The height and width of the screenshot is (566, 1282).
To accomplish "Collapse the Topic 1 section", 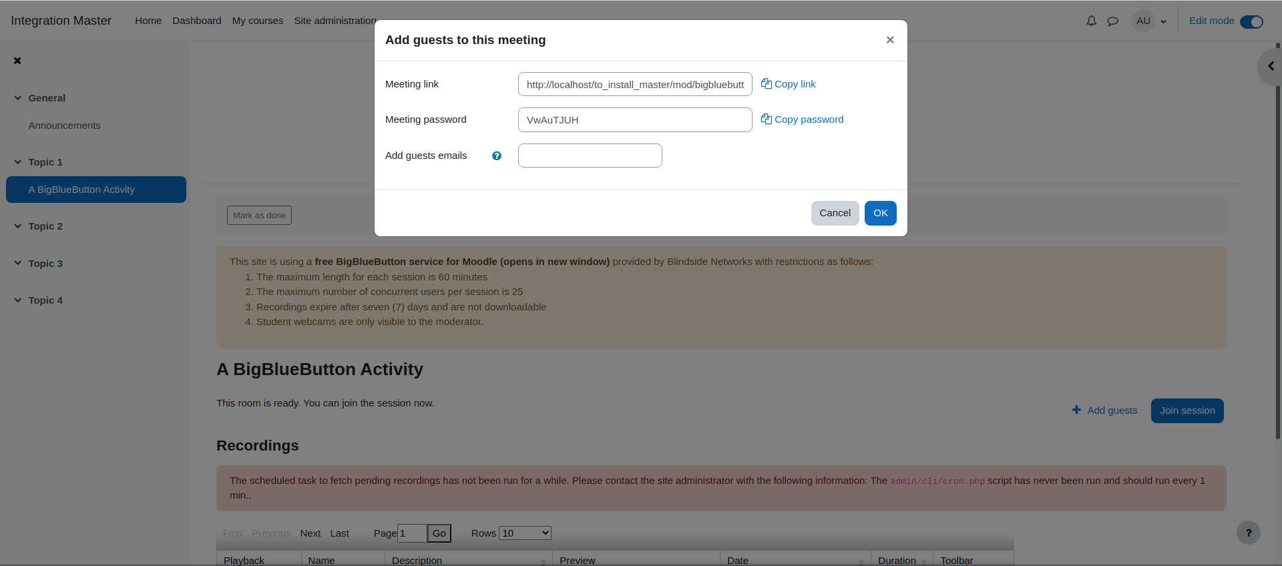I will tap(18, 162).
